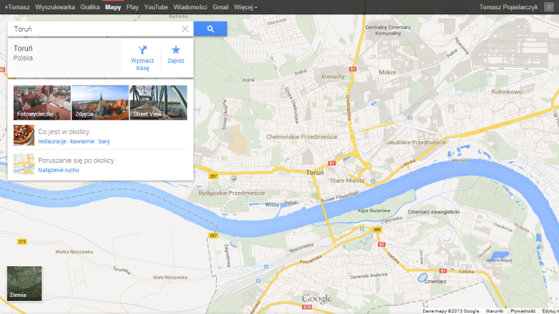Click the map icon beside Poruszanie się po okolicy
The width and height of the screenshot is (559, 314).
point(24,164)
